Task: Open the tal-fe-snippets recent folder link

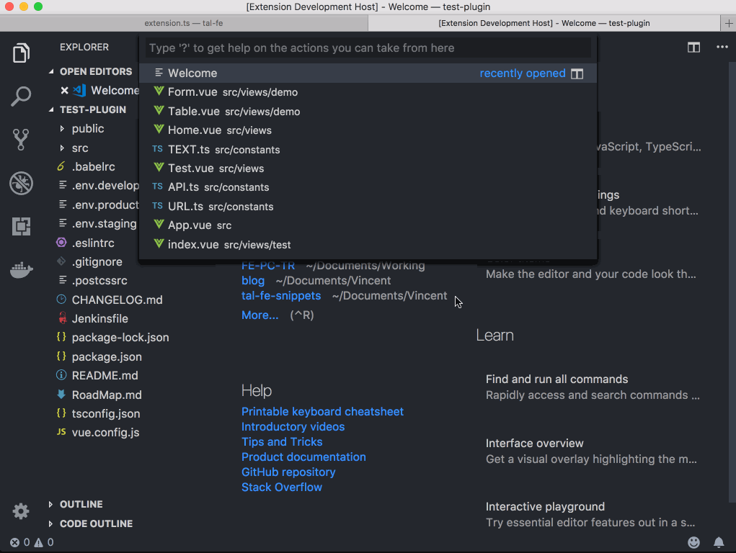Action: [x=281, y=295]
